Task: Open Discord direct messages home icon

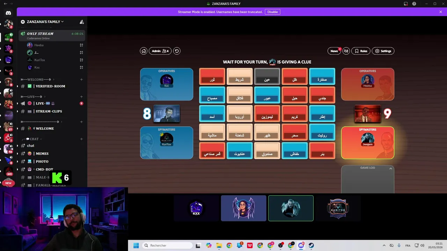Action: point(8,13)
